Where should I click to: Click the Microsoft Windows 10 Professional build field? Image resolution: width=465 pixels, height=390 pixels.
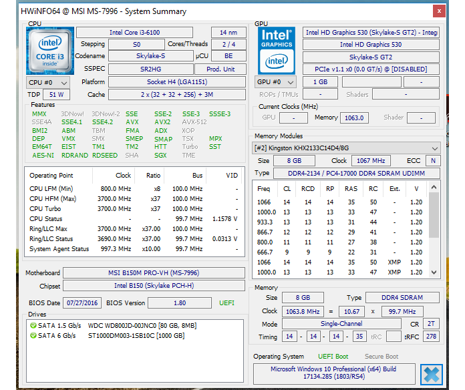point(334,373)
